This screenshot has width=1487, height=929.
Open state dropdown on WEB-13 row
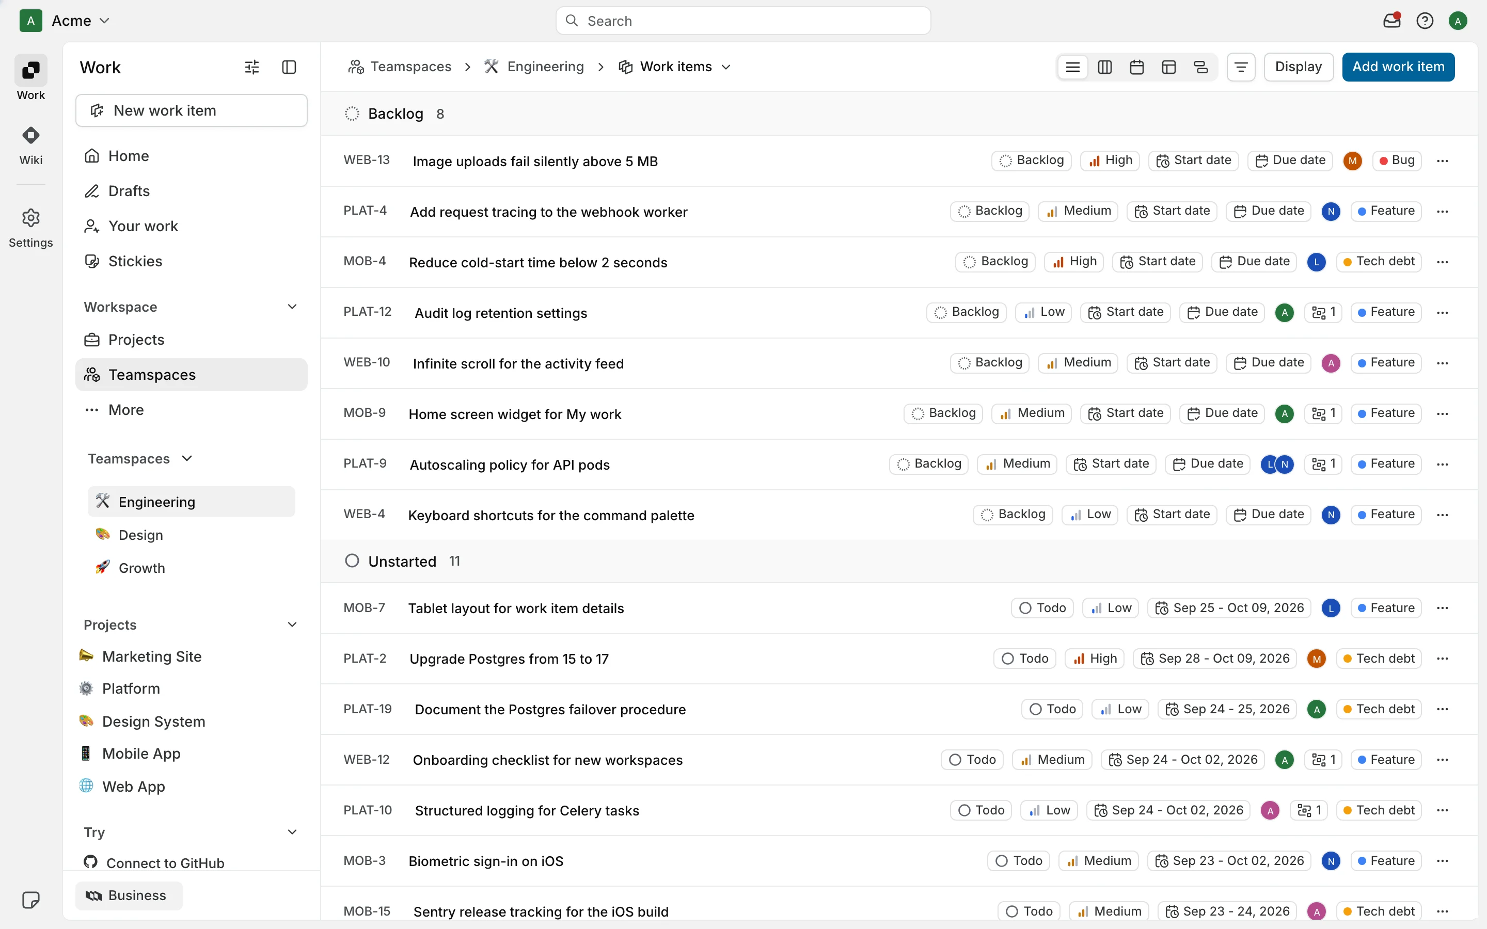[1031, 161]
